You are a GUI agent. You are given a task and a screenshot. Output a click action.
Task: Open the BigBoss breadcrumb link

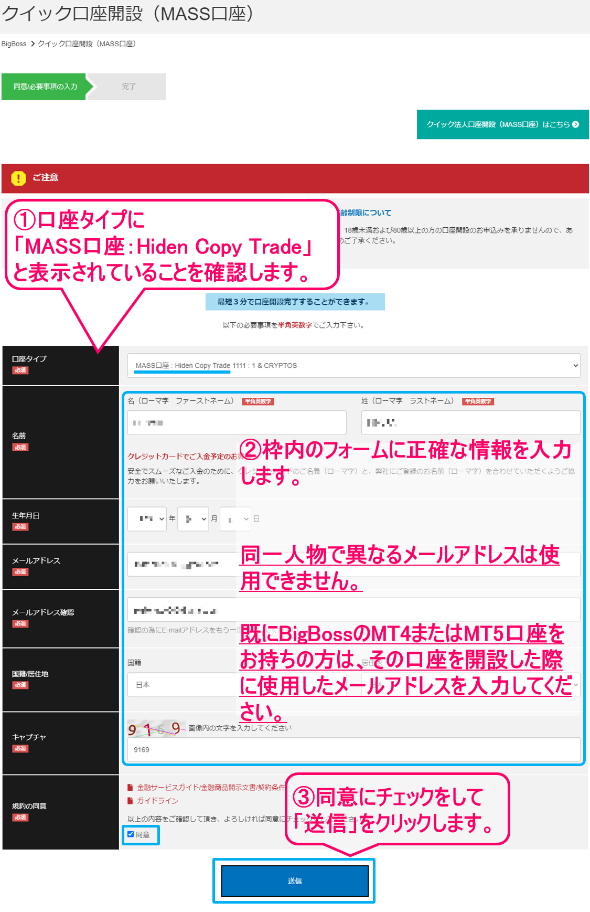(14, 44)
